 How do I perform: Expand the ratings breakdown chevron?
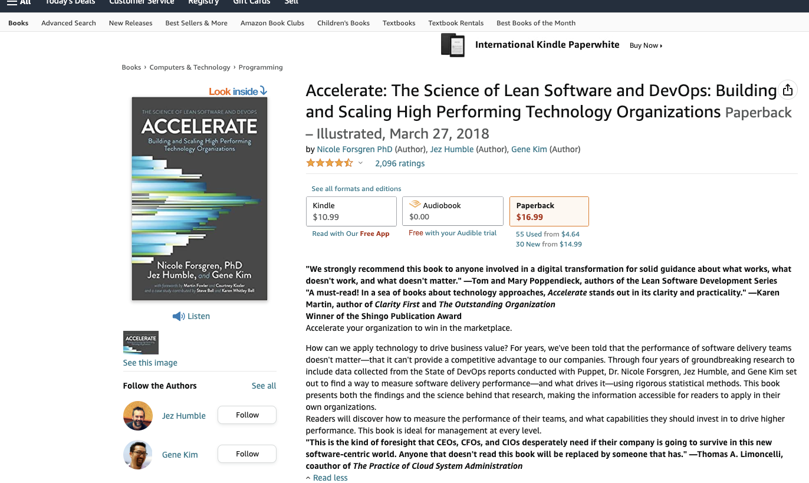coord(361,163)
